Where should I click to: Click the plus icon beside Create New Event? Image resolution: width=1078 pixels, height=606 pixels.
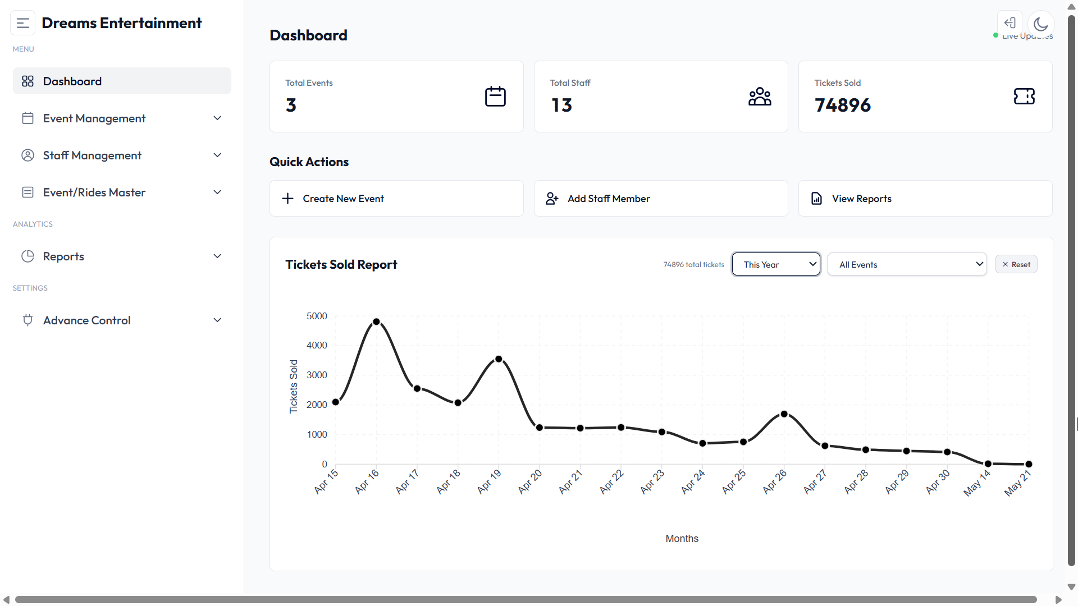pos(288,199)
